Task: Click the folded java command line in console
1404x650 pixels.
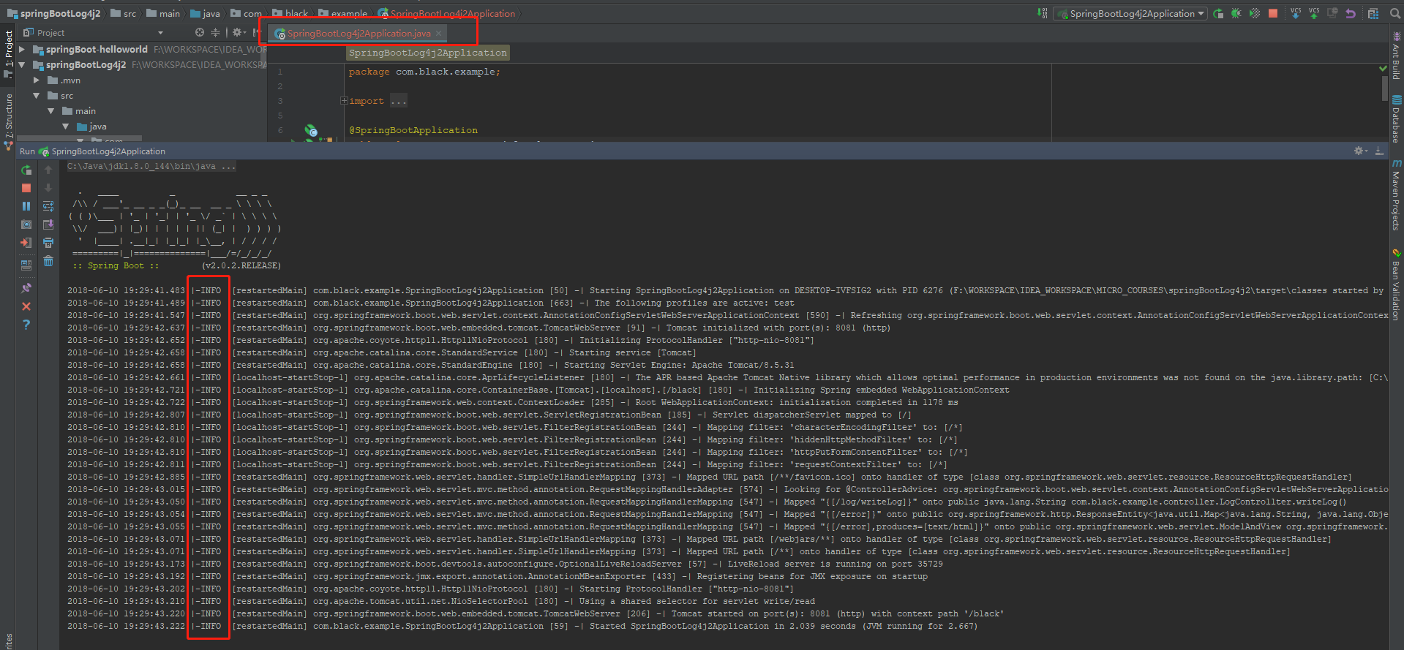Action: point(152,166)
